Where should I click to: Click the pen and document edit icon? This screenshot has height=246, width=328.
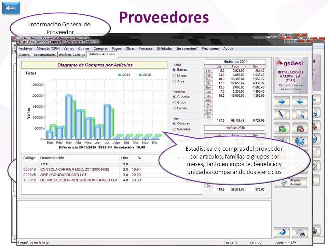(282, 115)
